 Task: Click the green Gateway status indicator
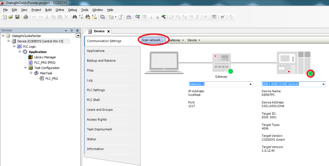pos(231,71)
